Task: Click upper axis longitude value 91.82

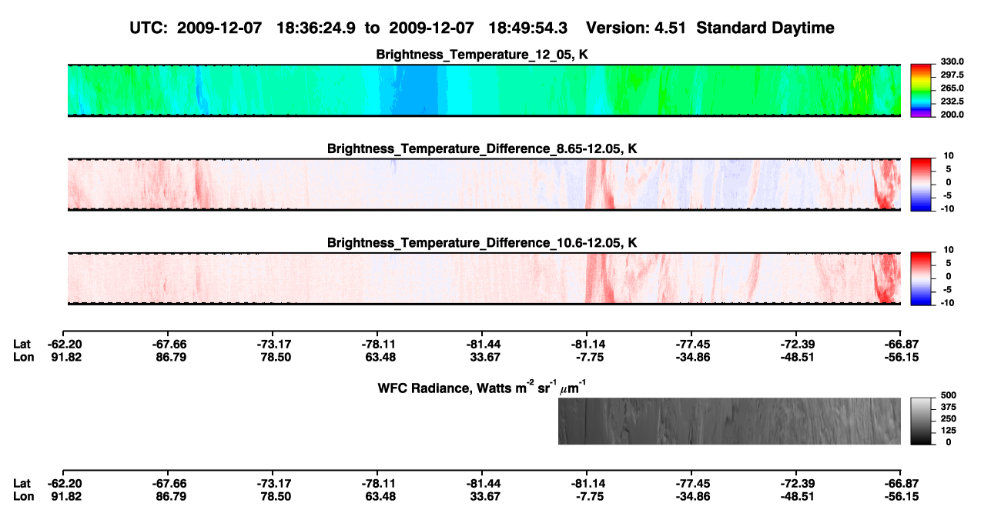Action: (x=65, y=357)
